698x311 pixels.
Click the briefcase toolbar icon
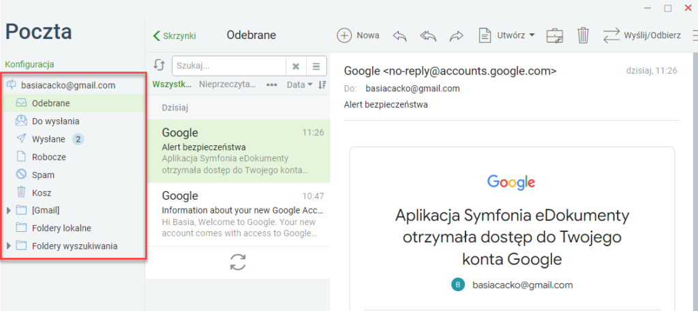(x=555, y=35)
